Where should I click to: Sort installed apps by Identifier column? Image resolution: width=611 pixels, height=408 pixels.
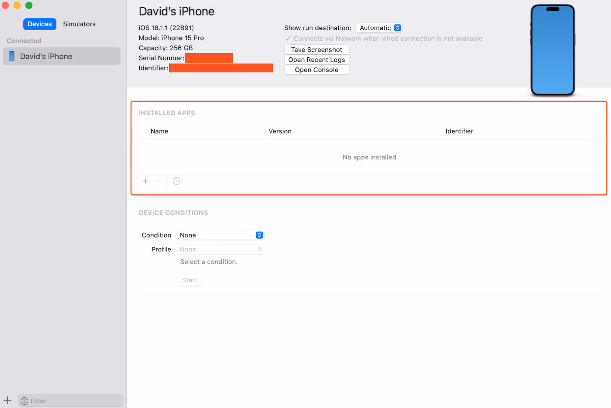click(x=459, y=131)
